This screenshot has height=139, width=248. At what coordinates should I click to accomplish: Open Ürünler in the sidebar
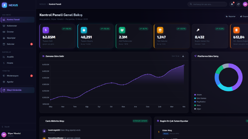point(18,32)
